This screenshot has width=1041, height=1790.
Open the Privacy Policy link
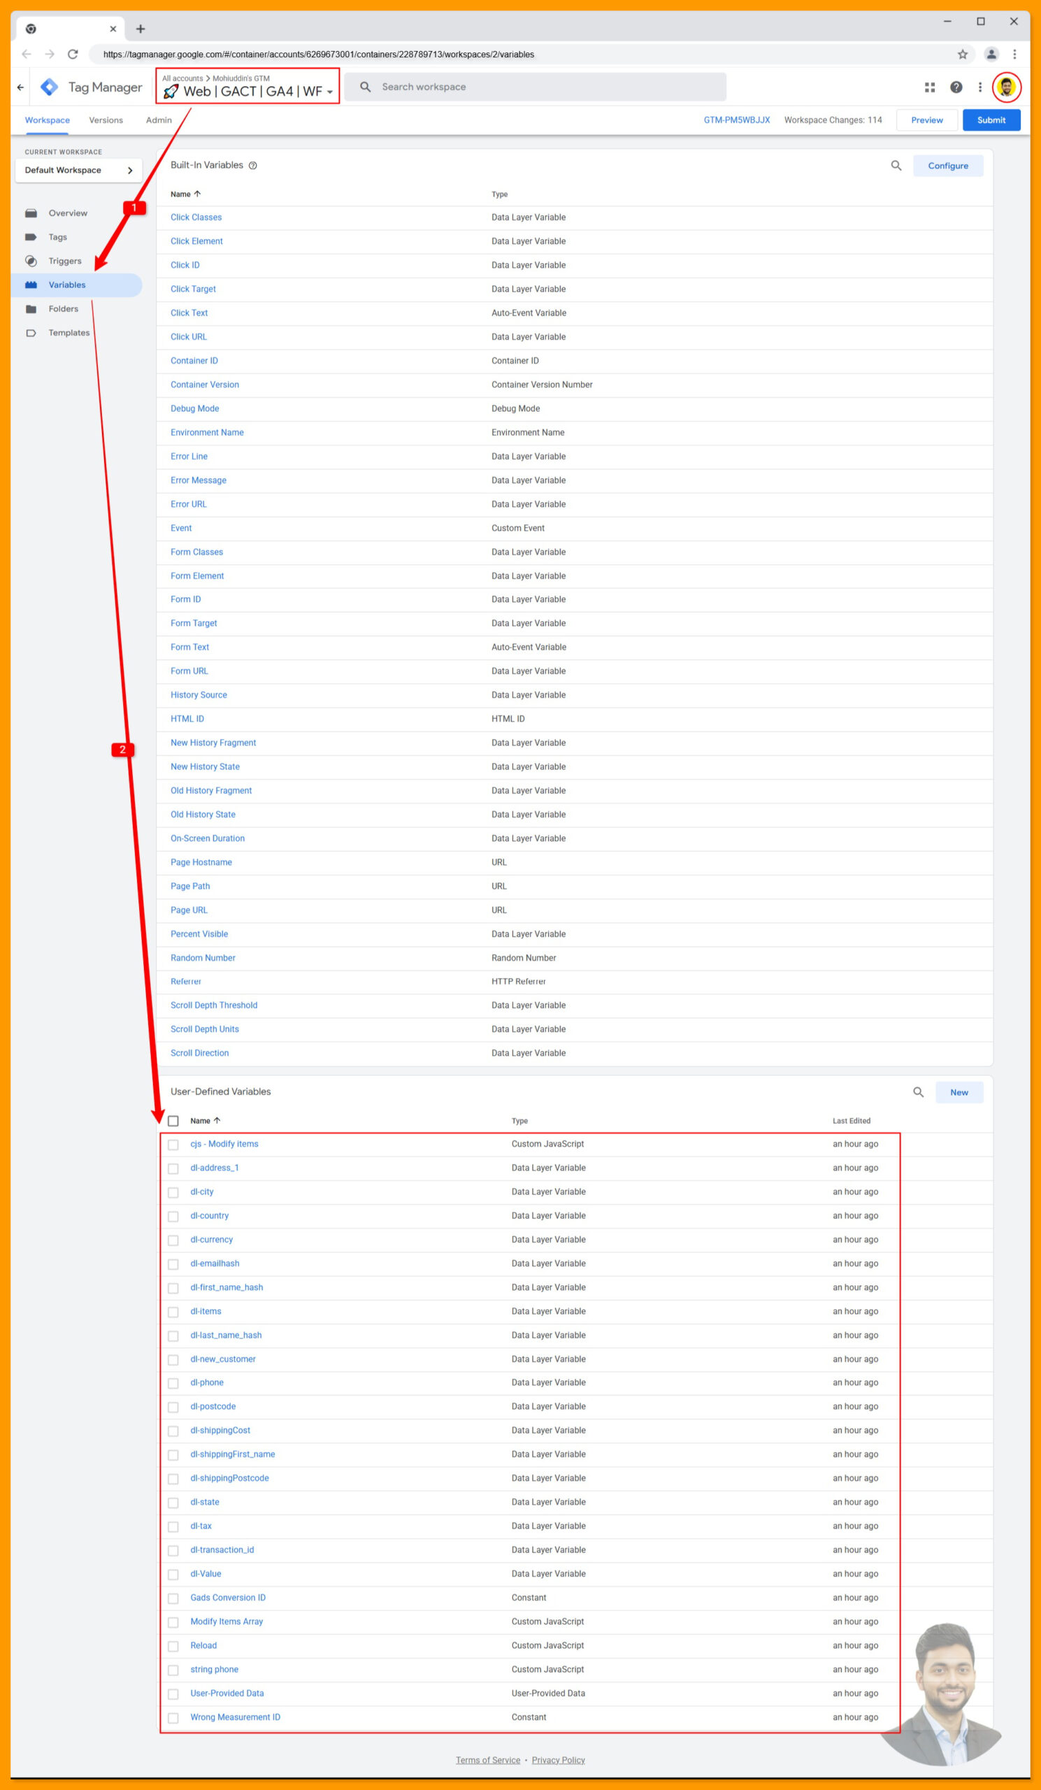(558, 1760)
